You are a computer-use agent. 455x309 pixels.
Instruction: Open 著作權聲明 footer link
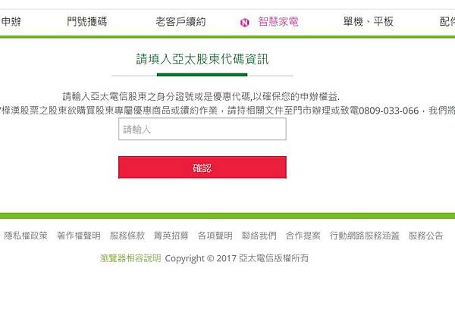79,236
